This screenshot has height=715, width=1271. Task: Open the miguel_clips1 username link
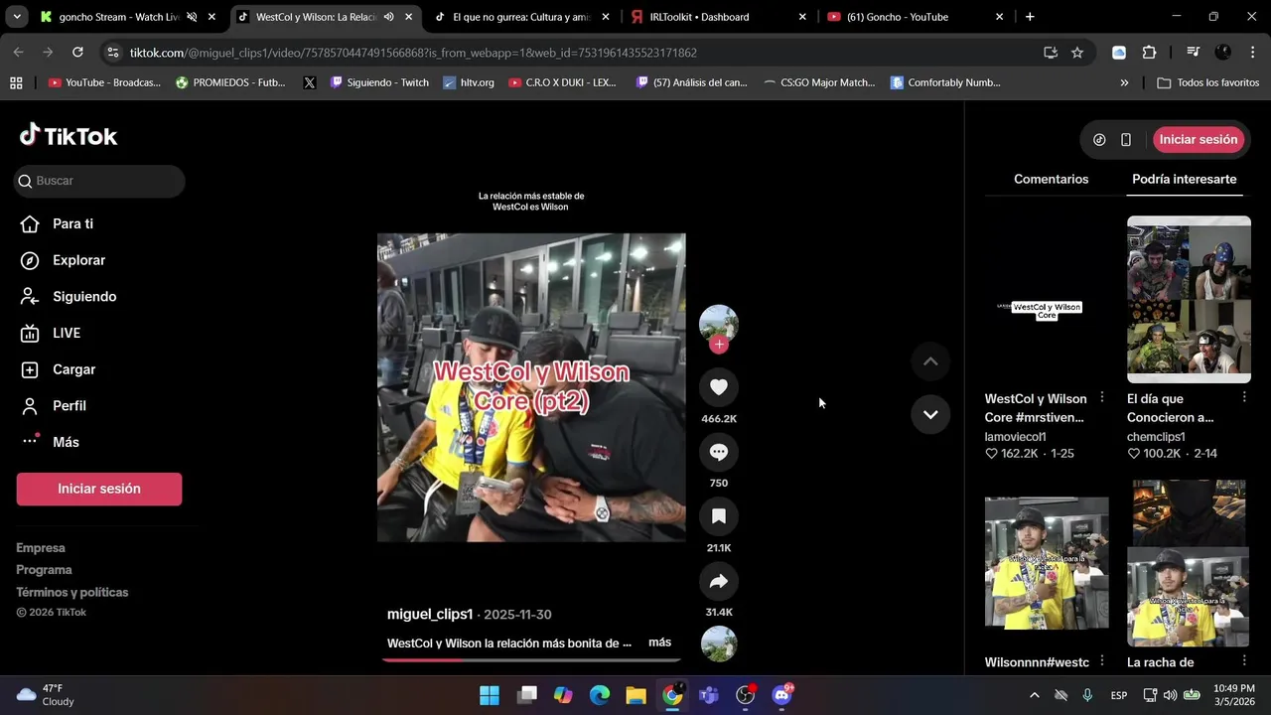pos(430,615)
